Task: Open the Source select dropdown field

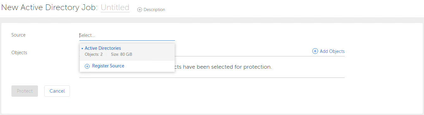Action: pyautogui.click(x=127, y=36)
